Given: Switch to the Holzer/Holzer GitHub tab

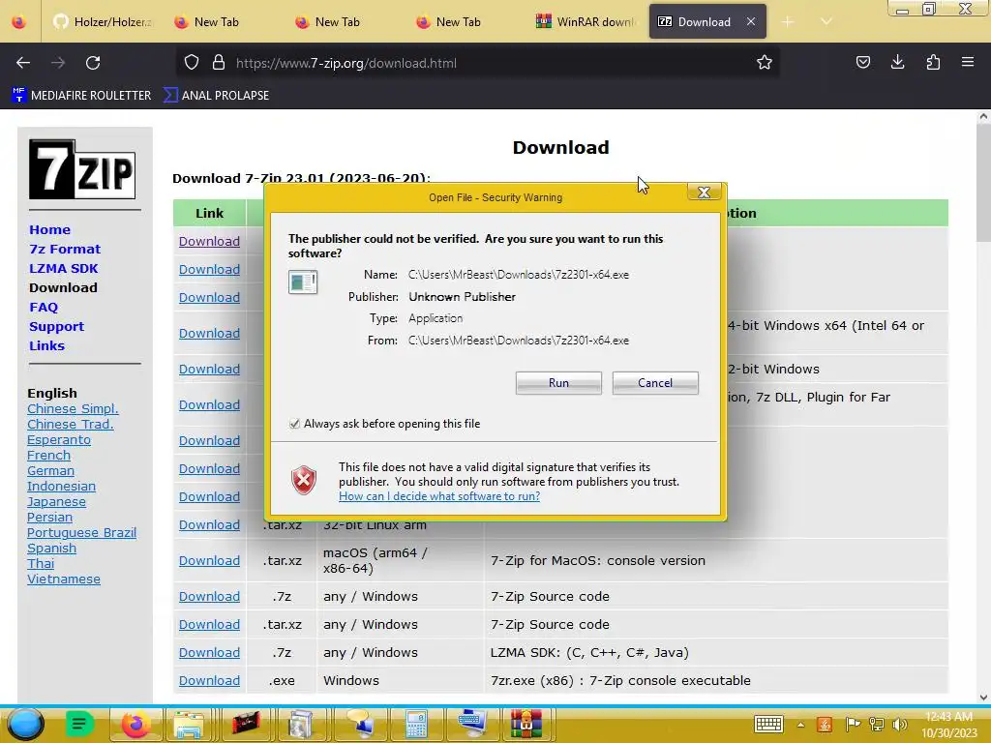Looking at the screenshot, I should pyautogui.click(x=102, y=22).
